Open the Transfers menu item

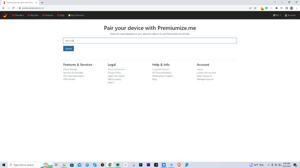click(x=18, y=15)
